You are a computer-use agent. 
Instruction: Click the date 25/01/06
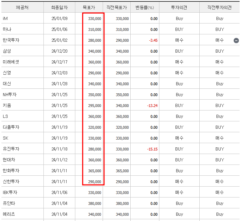60,29
